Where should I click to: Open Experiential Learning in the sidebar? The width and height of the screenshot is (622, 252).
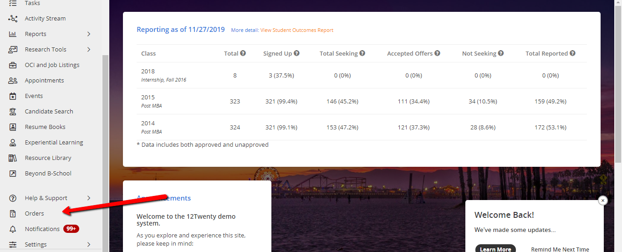[x=54, y=143]
